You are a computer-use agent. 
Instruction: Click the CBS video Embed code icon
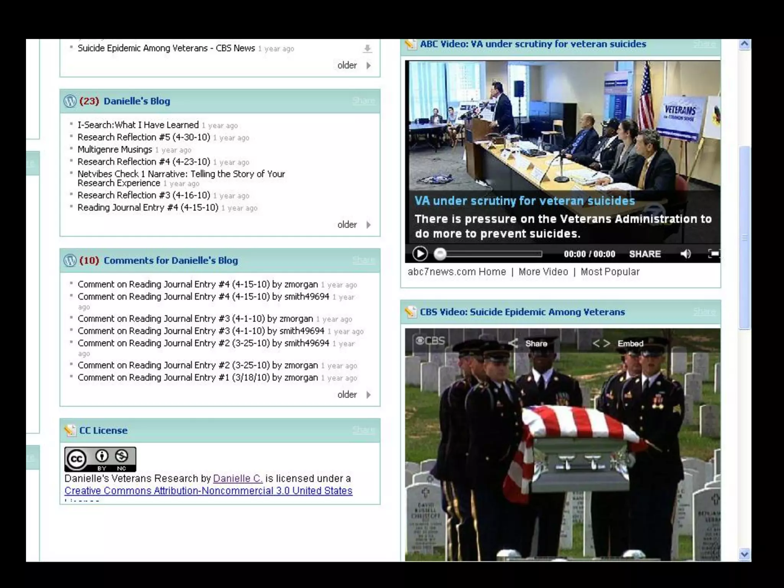(601, 343)
